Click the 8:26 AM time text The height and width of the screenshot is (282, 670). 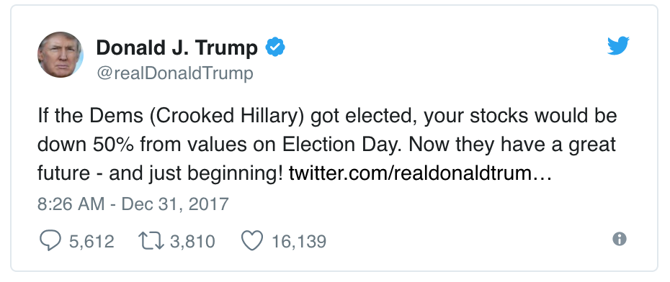point(71,204)
